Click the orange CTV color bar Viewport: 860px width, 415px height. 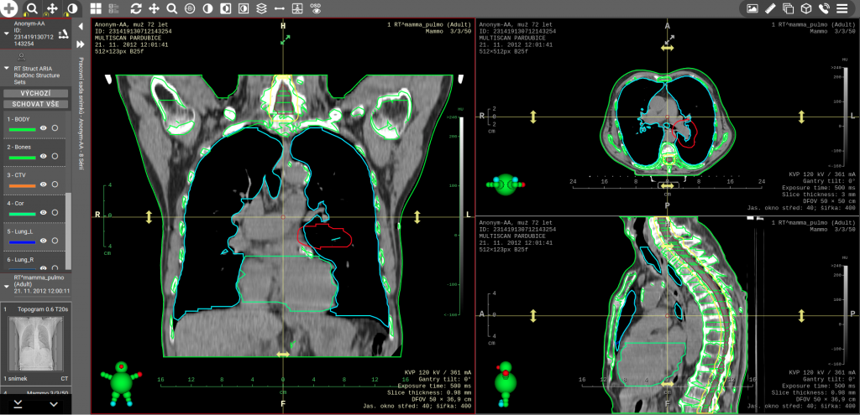coord(21,184)
